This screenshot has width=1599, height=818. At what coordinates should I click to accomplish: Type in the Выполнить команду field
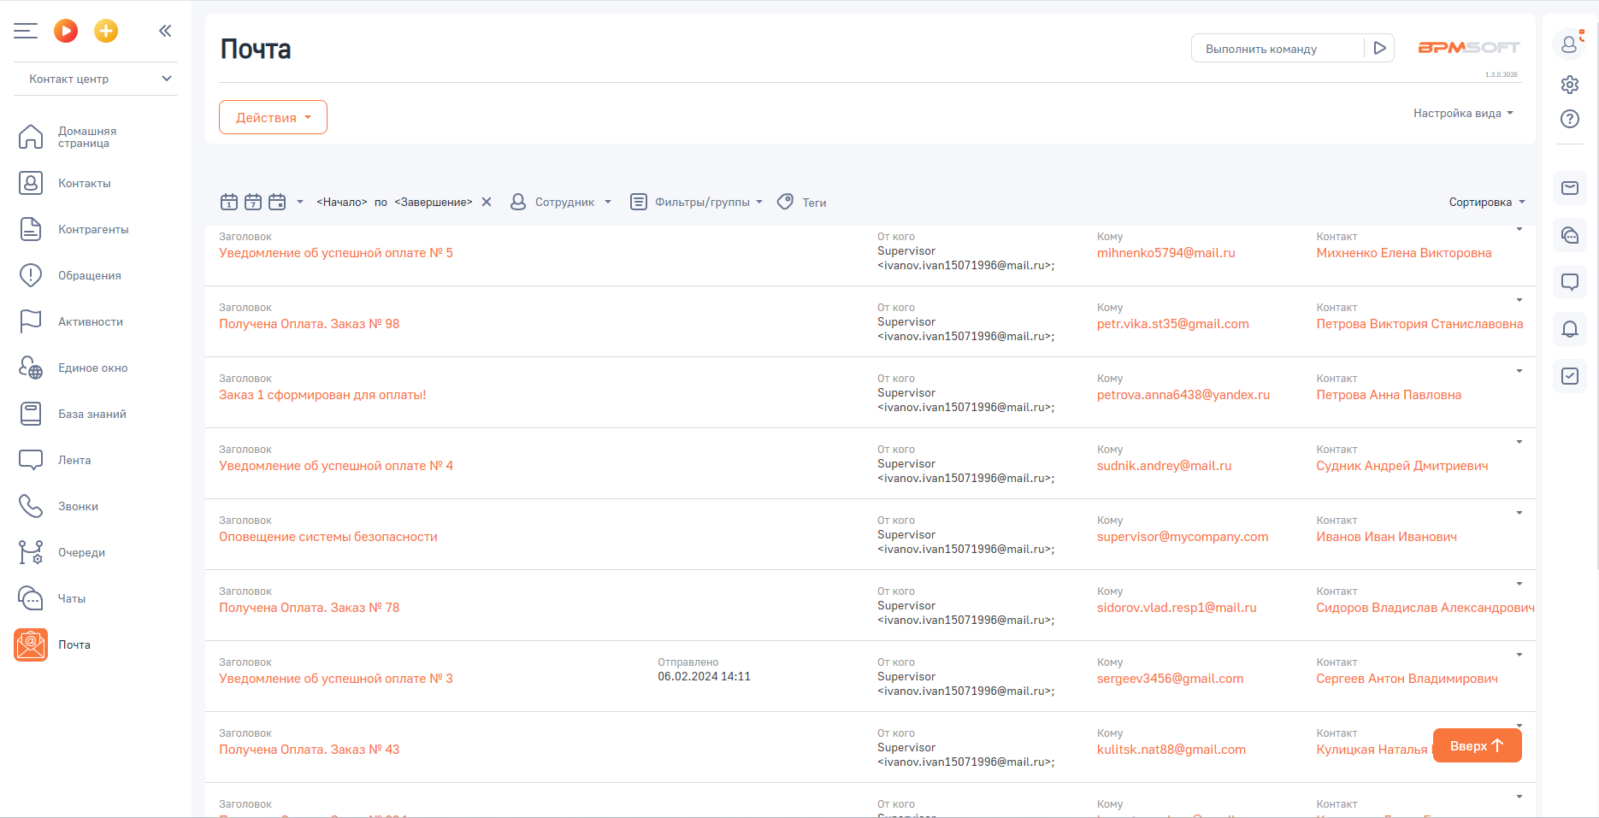tap(1277, 49)
